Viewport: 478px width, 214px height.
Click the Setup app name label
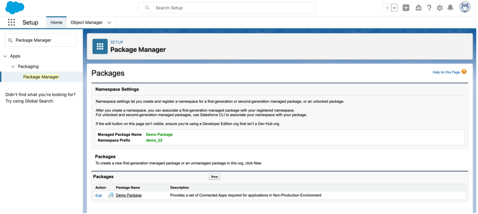point(30,22)
